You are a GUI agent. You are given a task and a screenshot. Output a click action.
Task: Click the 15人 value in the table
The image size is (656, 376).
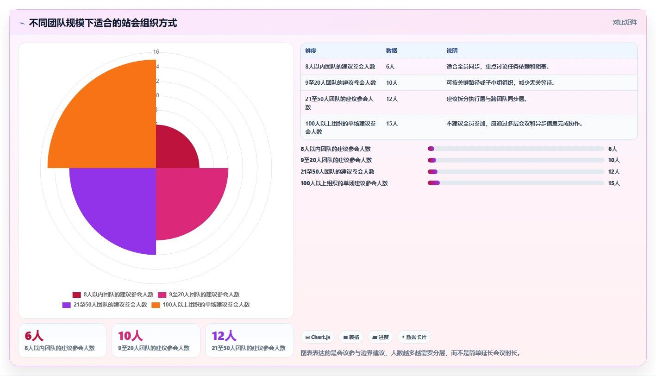point(392,124)
